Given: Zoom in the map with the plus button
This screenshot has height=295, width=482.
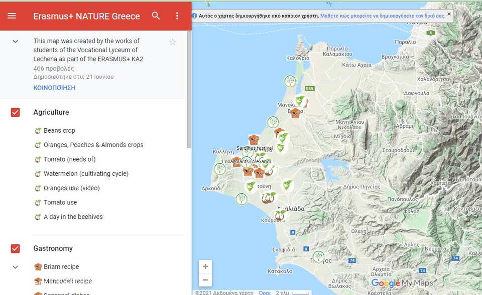Looking at the screenshot, I should (205, 266).
